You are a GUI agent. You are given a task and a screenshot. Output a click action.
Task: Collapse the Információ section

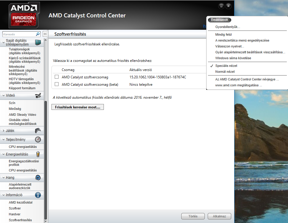tap(4, 195)
